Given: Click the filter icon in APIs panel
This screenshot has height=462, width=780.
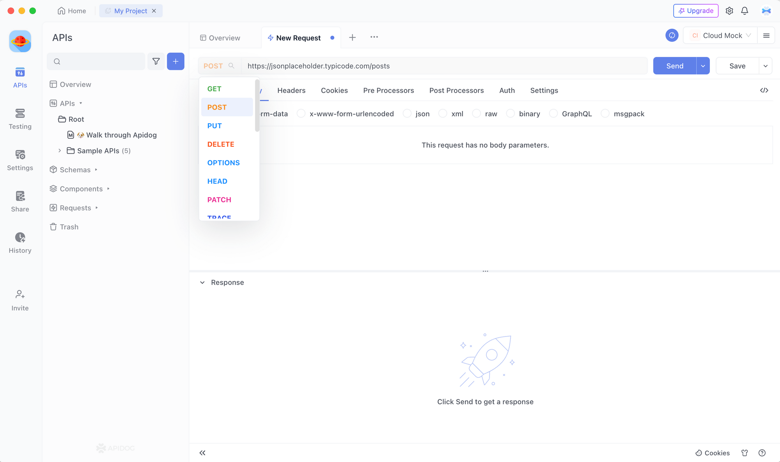Looking at the screenshot, I should coord(156,61).
